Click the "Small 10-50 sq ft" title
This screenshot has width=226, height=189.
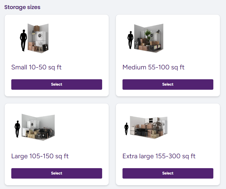point(36,67)
